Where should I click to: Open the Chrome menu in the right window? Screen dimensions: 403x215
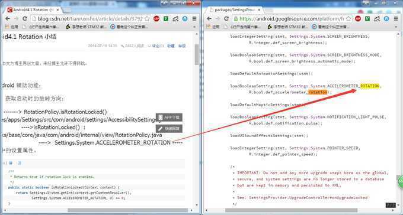coord(396,18)
